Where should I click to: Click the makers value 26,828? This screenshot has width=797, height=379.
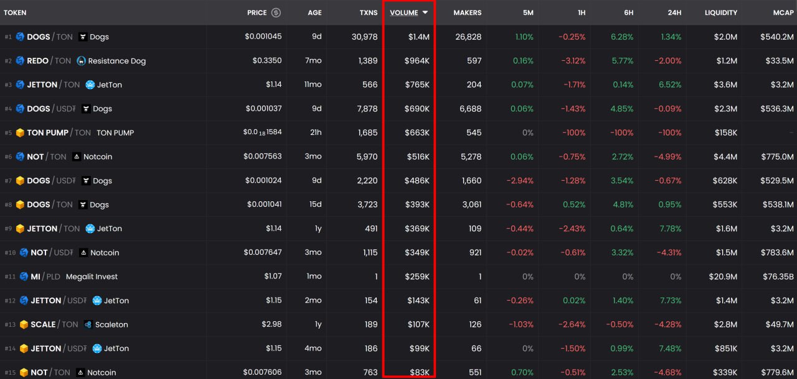[468, 37]
